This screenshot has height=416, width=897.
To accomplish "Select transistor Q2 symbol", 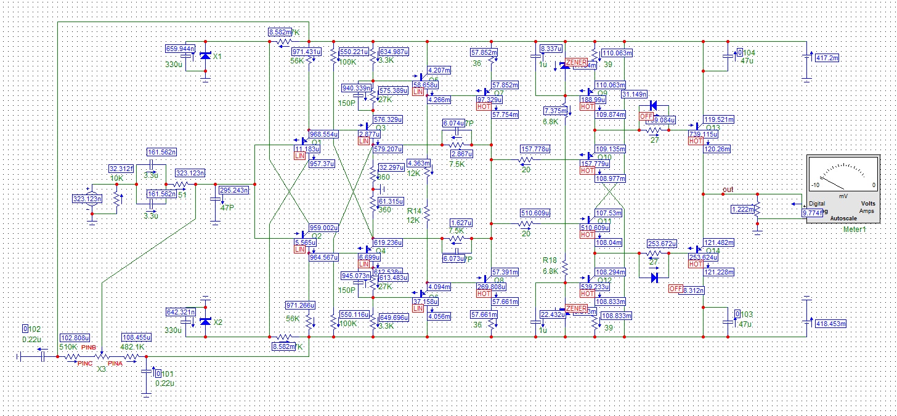I will [304, 234].
